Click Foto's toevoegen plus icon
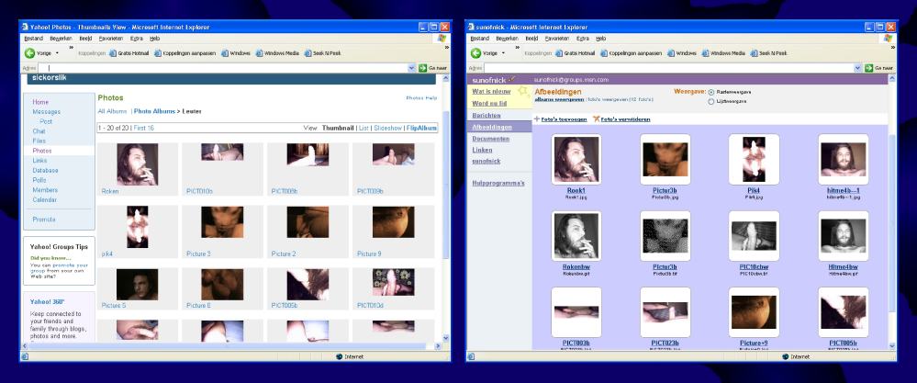The image size is (917, 383). tap(536, 119)
